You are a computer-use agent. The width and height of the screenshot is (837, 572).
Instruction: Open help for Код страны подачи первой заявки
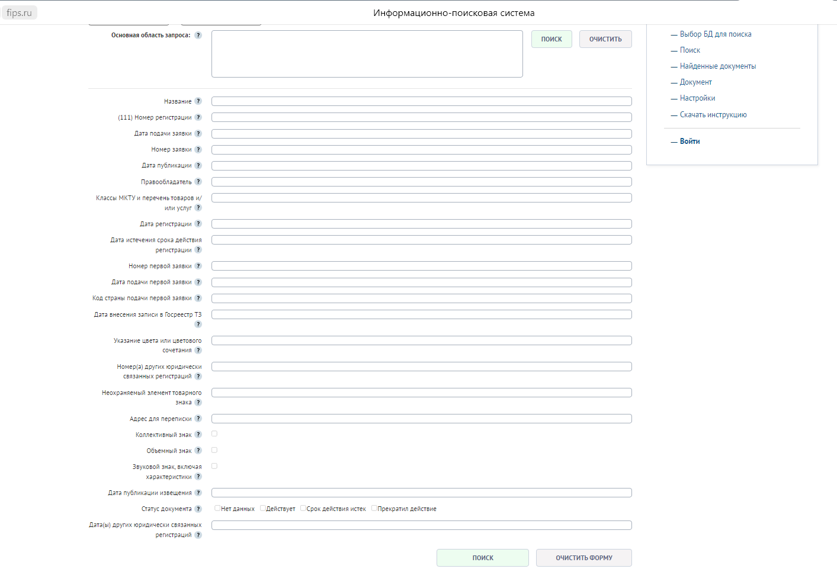tap(198, 298)
